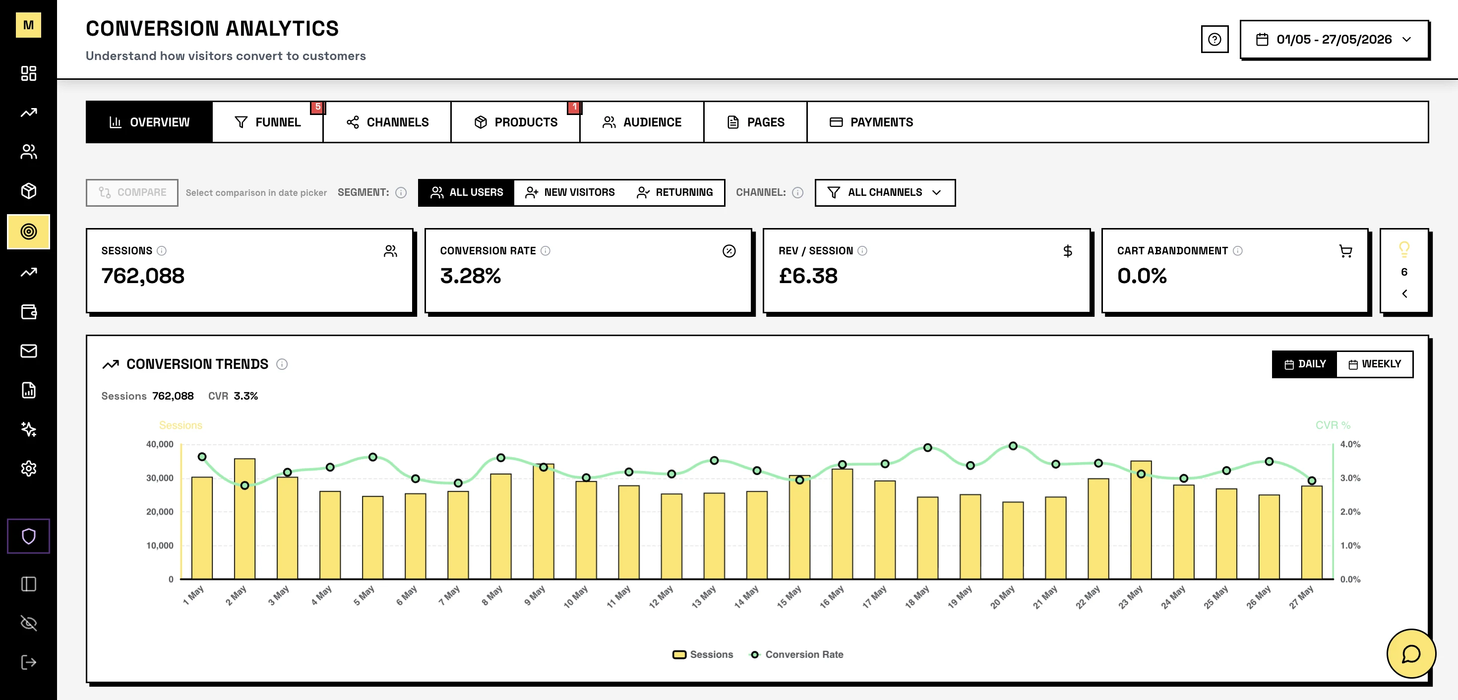This screenshot has height=700, width=1458.
Task: Select the All Users segment
Action: (x=466, y=192)
